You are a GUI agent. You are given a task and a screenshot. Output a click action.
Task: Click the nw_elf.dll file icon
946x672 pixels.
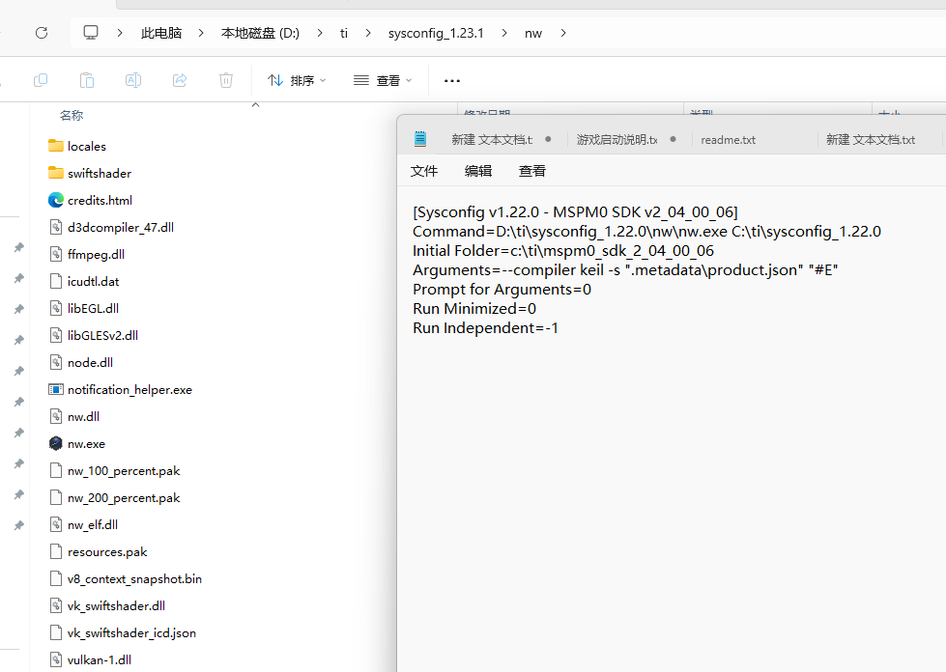55,525
